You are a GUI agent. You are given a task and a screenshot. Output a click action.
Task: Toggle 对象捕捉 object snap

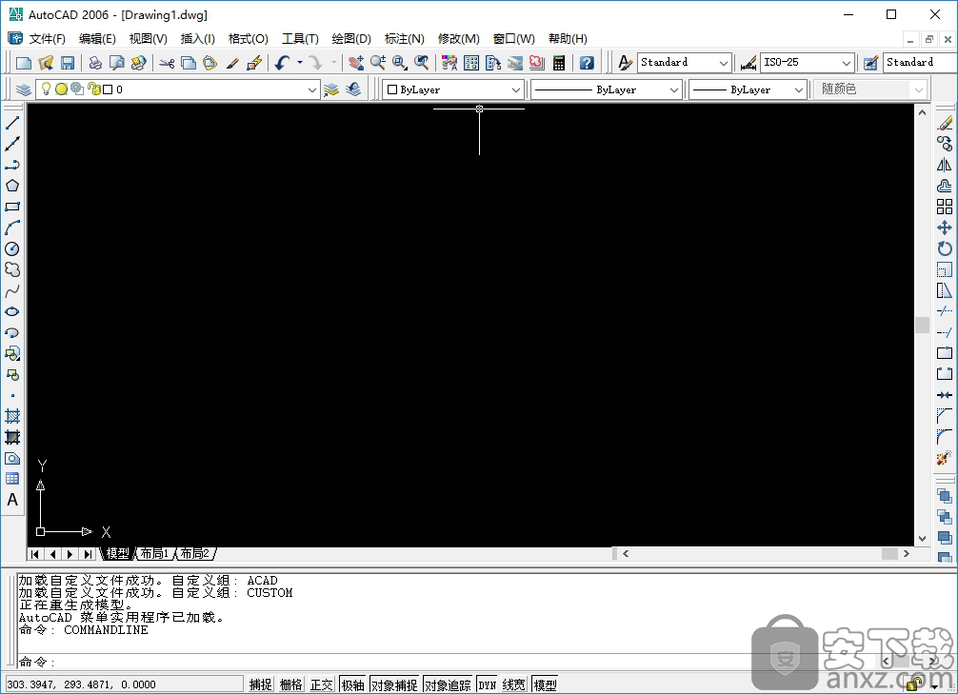point(394,684)
